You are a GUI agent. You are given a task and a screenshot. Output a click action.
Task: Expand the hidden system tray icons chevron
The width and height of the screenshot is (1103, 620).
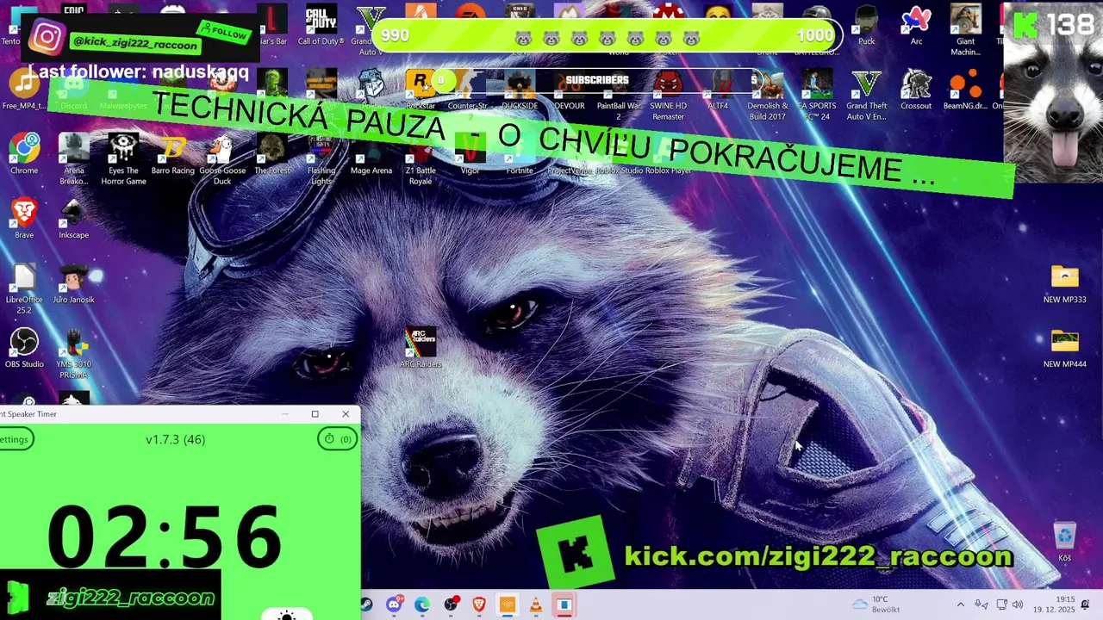[x=961, y=604]
